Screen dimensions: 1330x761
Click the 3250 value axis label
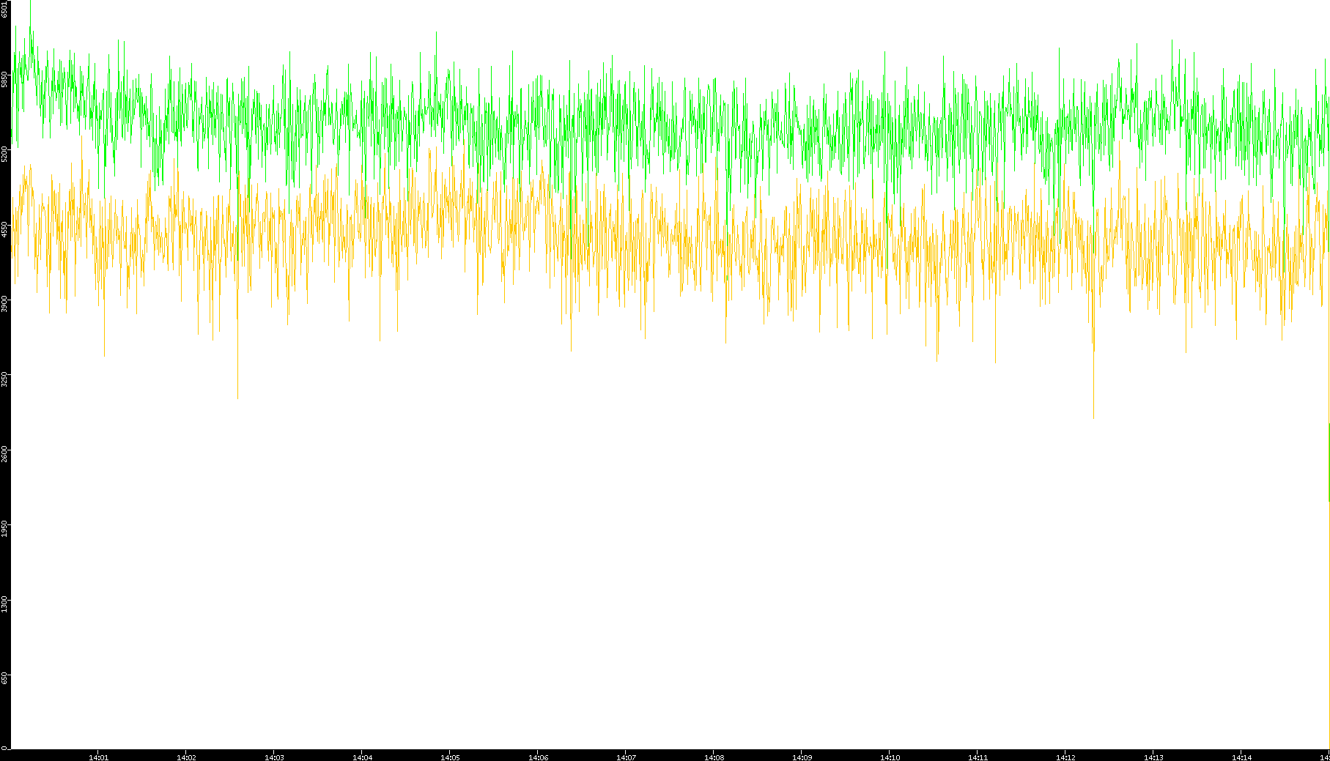[5, 379]
